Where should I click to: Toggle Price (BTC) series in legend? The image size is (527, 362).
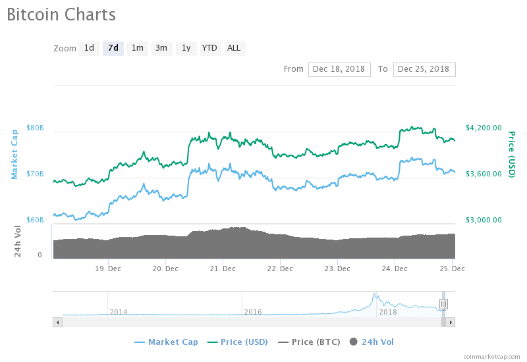309,342
